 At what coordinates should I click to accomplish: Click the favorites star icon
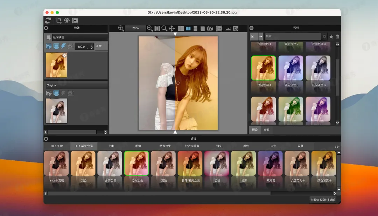coord(331,36)
